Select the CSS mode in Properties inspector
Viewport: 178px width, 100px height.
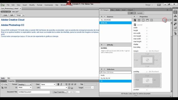4,88
